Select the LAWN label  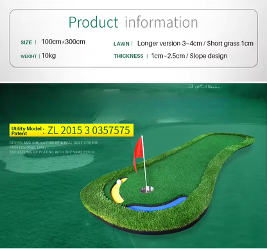pyautogui.click(x=121, y=44)
